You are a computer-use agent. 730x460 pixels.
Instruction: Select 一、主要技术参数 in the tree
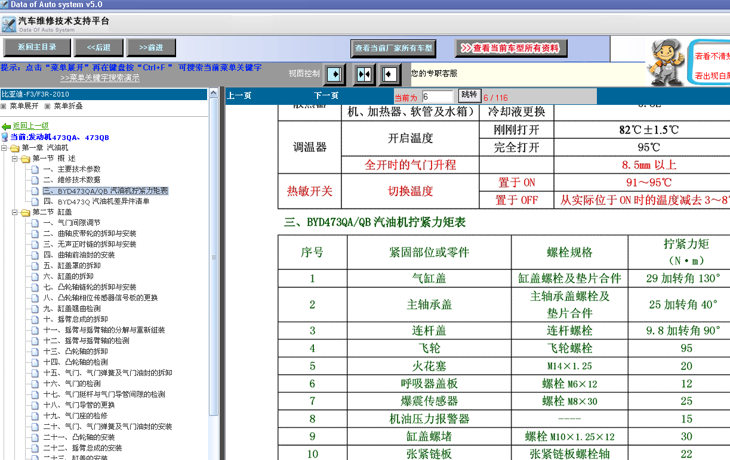(x=72, y=169)
